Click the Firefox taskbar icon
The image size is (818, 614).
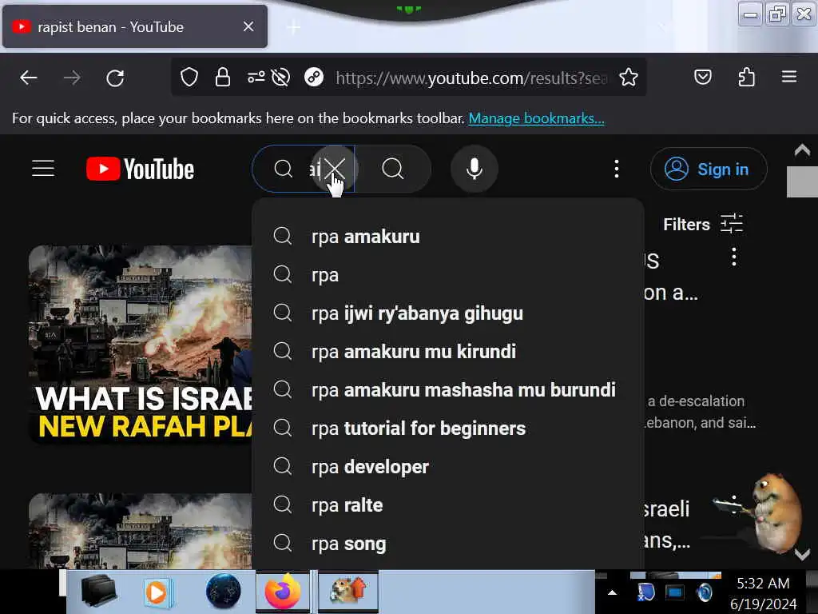(x=283, y=592)
